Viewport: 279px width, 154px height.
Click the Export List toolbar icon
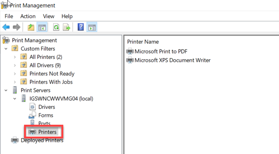pos(67,27)
